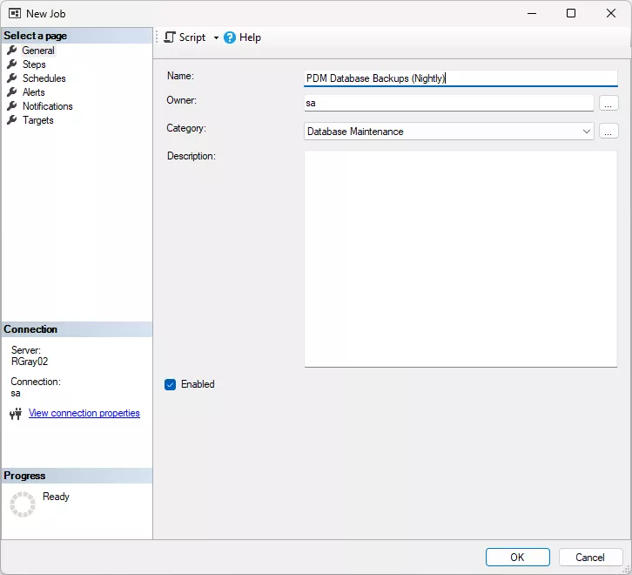Minimize the New Job window
Screen dimensions: 632x575
click(532, 13)
